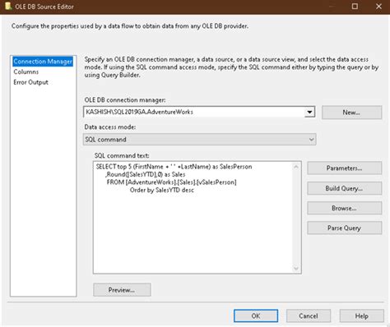390x327 pixels.
Task: Validate SQL with Parse Query
Action: click(344, 228)
